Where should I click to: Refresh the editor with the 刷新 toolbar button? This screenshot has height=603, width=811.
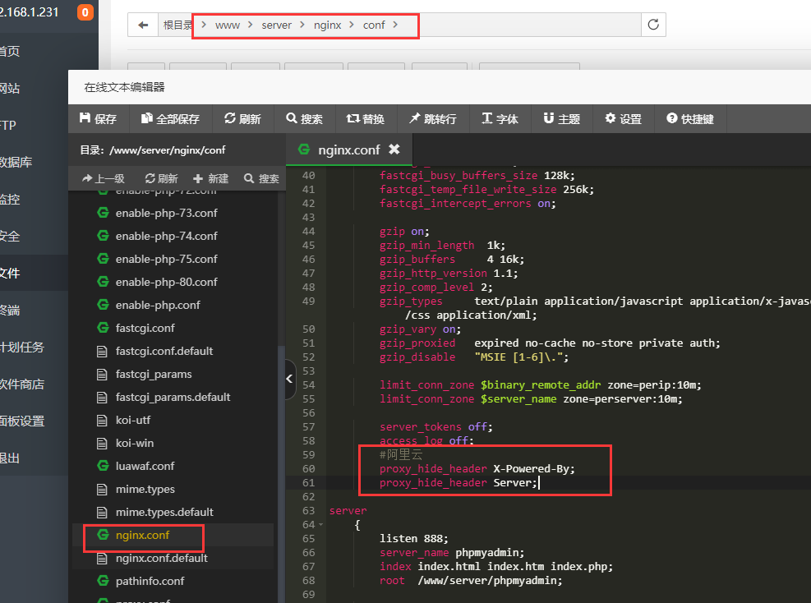click(242, 119)
